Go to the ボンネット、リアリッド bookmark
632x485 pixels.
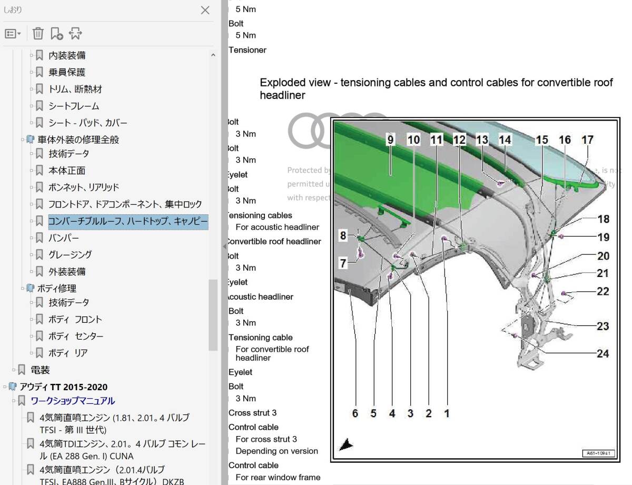pyautogui.click(x=84, y=187)
